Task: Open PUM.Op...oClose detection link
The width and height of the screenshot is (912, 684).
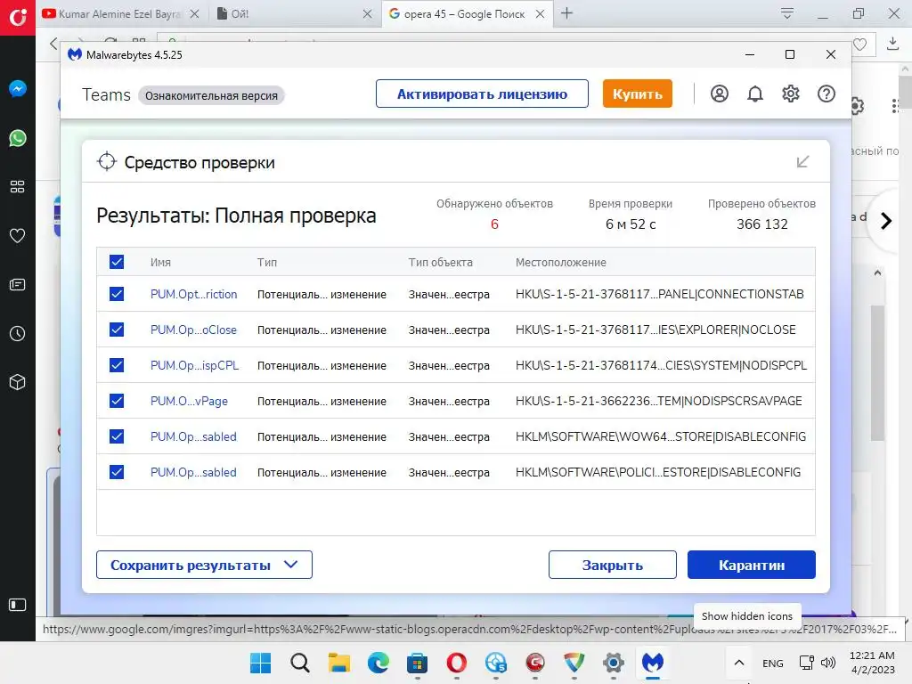Action: (193, 330)
